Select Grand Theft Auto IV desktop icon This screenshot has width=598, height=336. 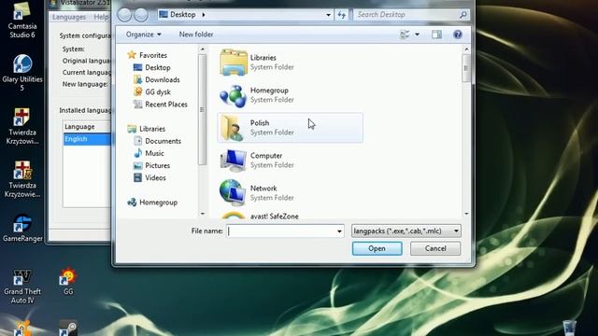[22, 287]
